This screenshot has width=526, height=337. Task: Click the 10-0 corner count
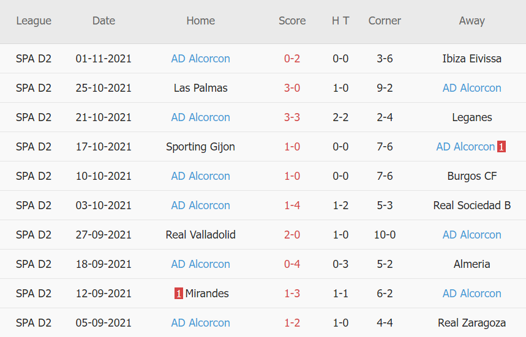coord(385,235)
